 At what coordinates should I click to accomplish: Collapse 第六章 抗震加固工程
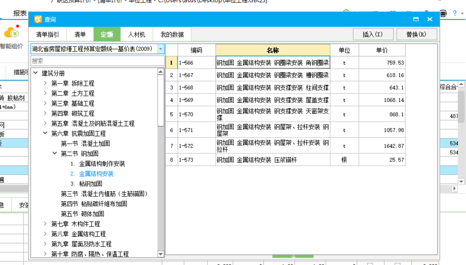pos(45,133)
